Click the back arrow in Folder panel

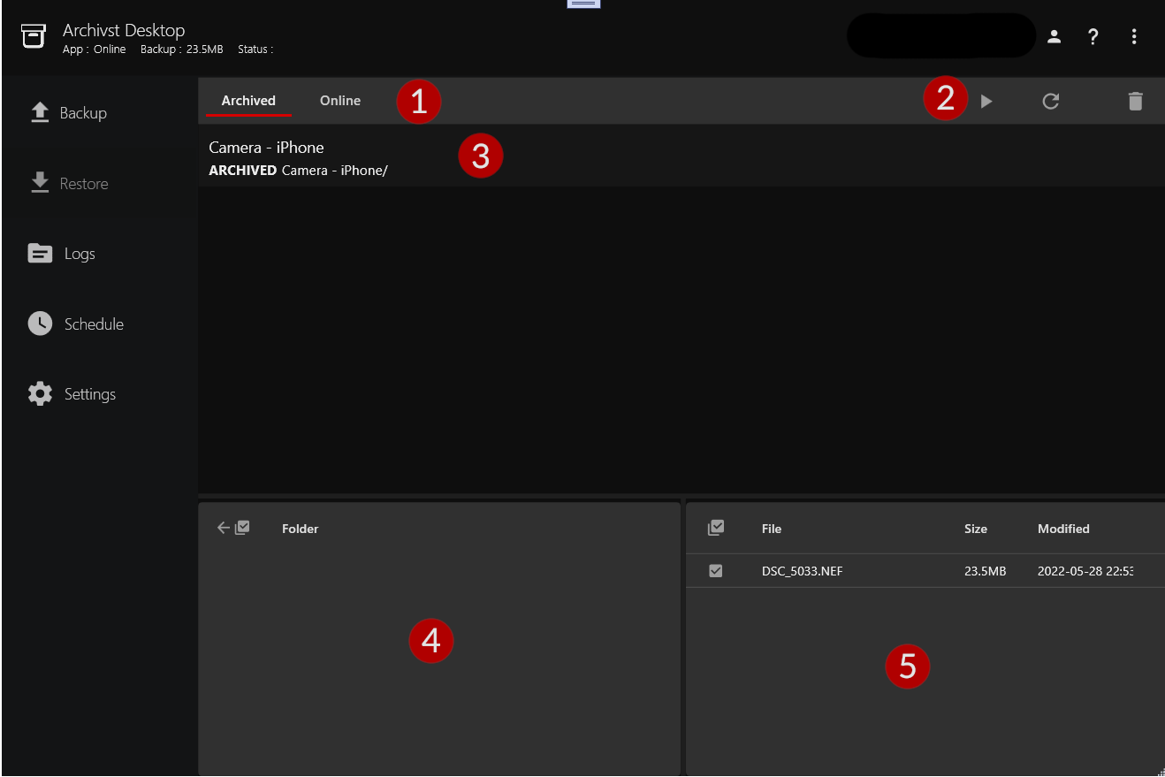point(224,528)
